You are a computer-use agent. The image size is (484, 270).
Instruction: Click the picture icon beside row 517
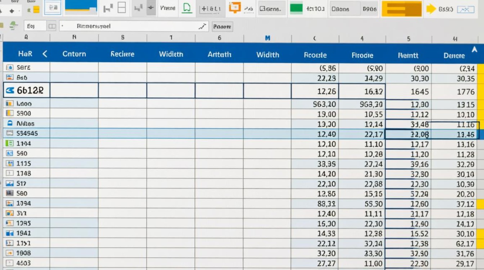pos(10,184)
